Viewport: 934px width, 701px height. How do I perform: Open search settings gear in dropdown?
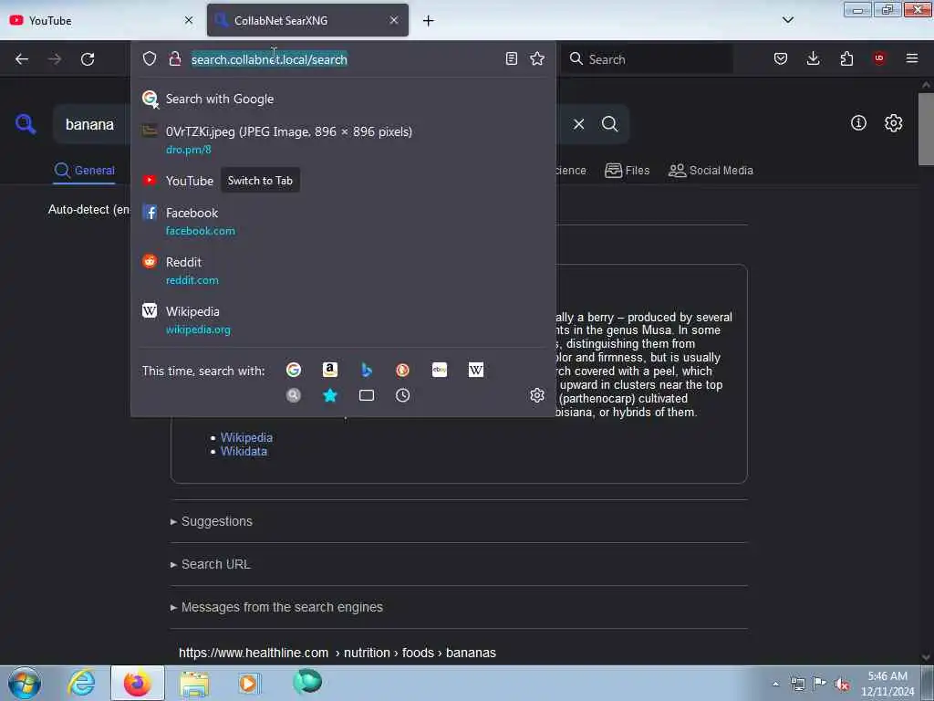click(x=537, y=395)
